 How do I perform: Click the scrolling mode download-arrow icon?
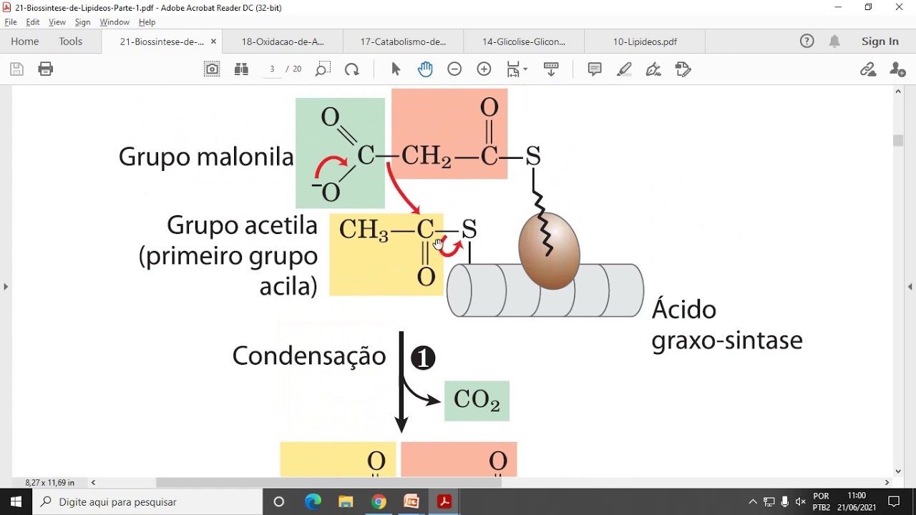[551, 69]
